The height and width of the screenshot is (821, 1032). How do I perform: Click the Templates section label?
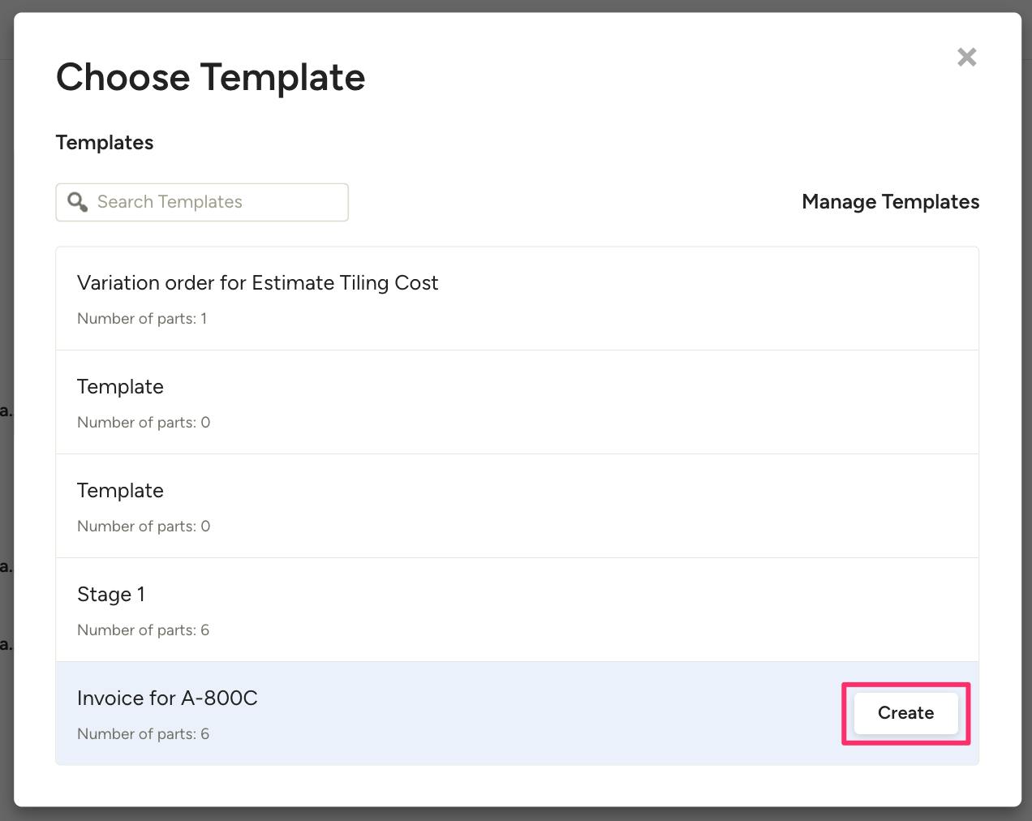click(x=105, y=143)
